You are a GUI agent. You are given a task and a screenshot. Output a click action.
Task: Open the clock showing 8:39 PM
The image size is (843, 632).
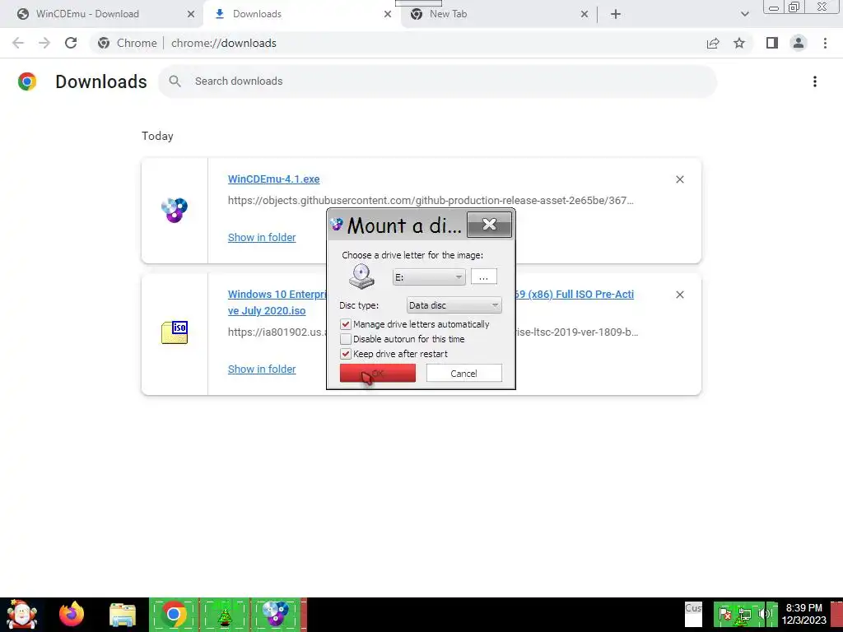coord(803,614)
